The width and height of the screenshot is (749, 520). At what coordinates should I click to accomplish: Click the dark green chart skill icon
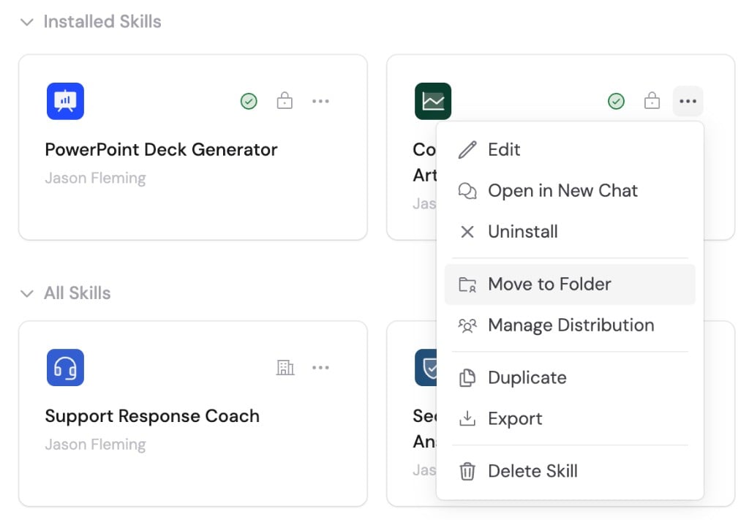[x=433, y=101]
